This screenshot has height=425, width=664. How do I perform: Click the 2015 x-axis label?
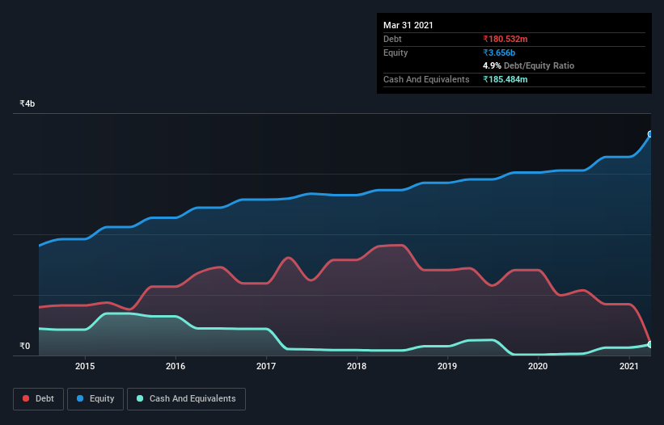(x=85, y=366)
